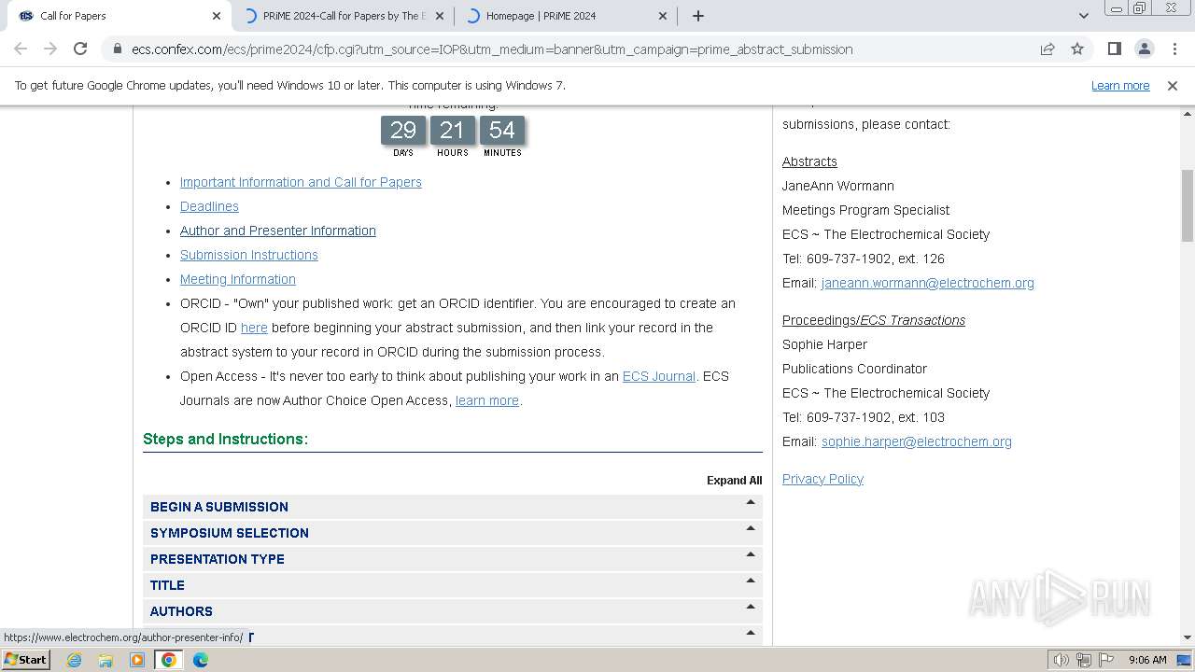View site info lock icon
Viewport: 1195px width, 672px height.
tap(117, 49)
